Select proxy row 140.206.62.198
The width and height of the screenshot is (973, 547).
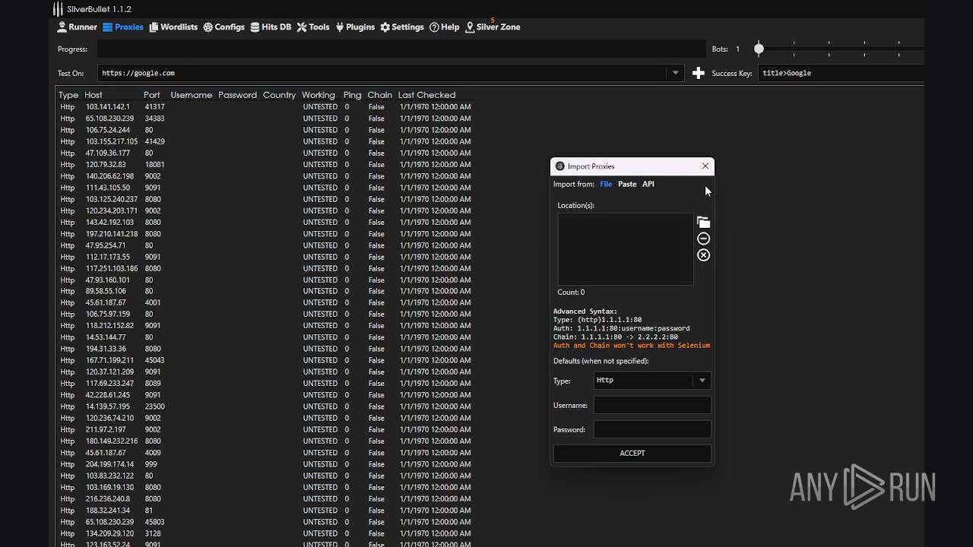click(x=265, y=176)
